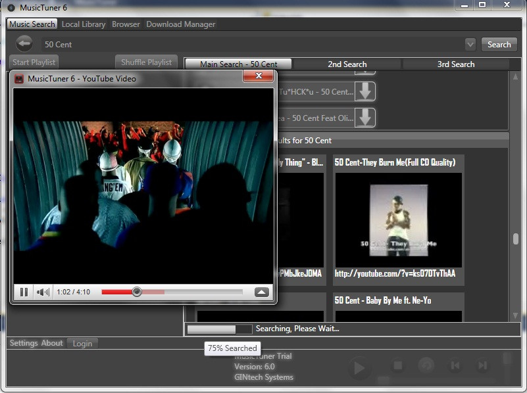Download the Tu*HCK*u - 50 Cent track
The height and width of the screenshot is (393, 527).
(365, 91)
